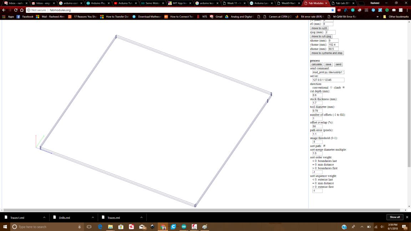
Task: Open the Apps grid in bookmarks bar
Action: coord(8,16)
